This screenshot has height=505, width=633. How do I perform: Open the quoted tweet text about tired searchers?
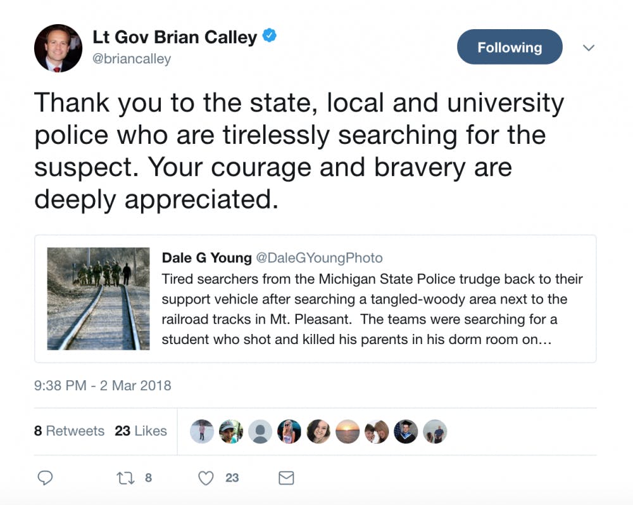(372, 309)
